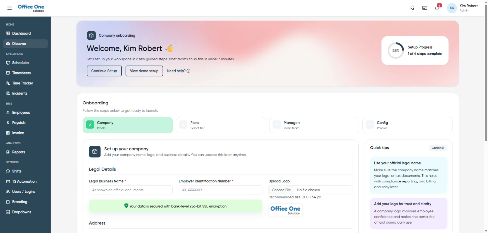Viewport: 488px width, 233px height.
Task: Click the View demo setup button
Action: click(144, 71)
